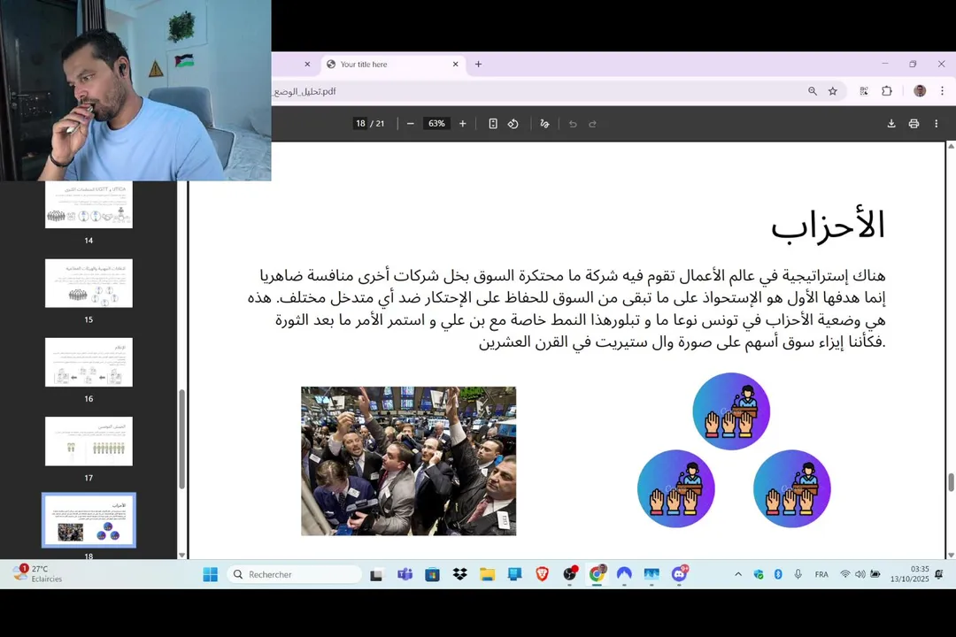
Task: Open Google Chrome taskbar icon
Action: tap(597, 574)
